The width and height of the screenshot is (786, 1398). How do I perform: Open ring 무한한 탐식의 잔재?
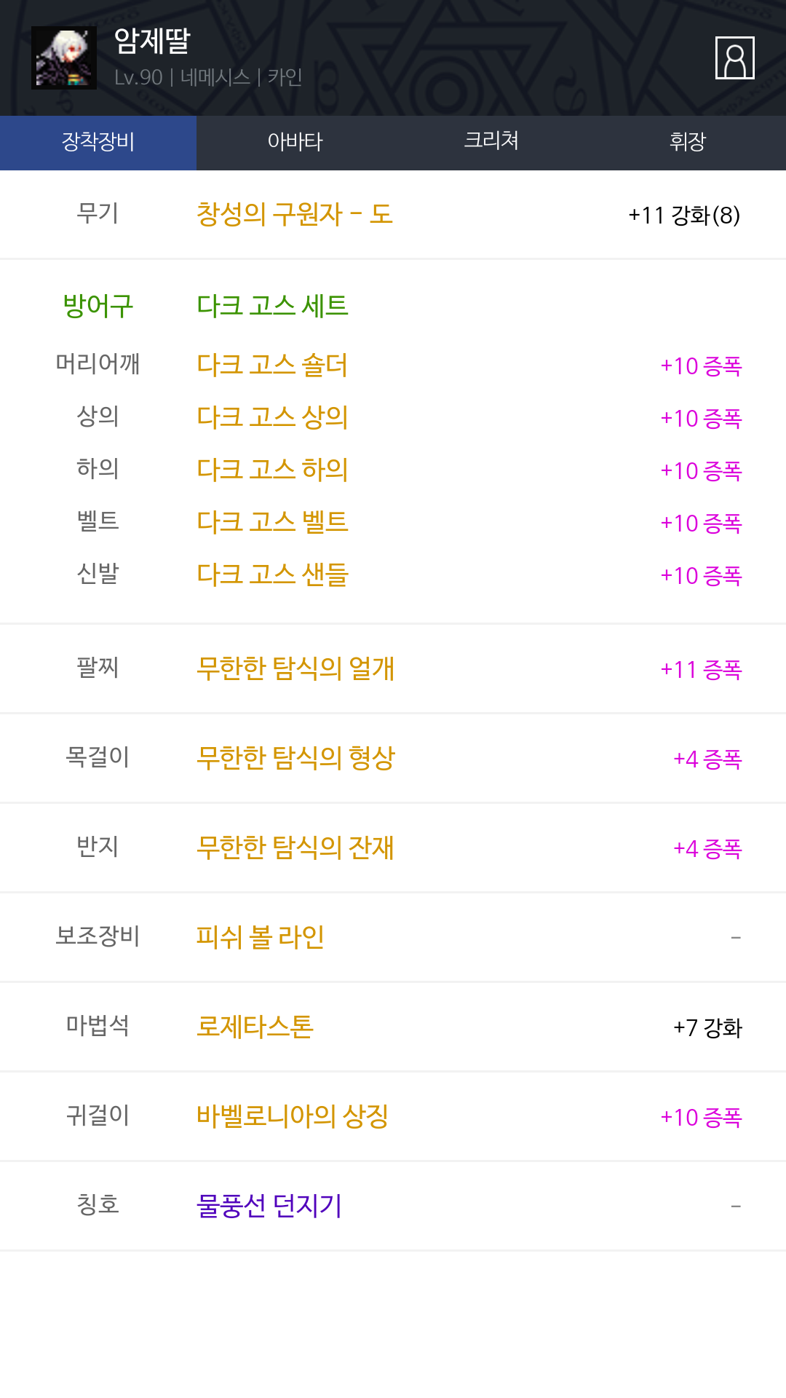295,848
